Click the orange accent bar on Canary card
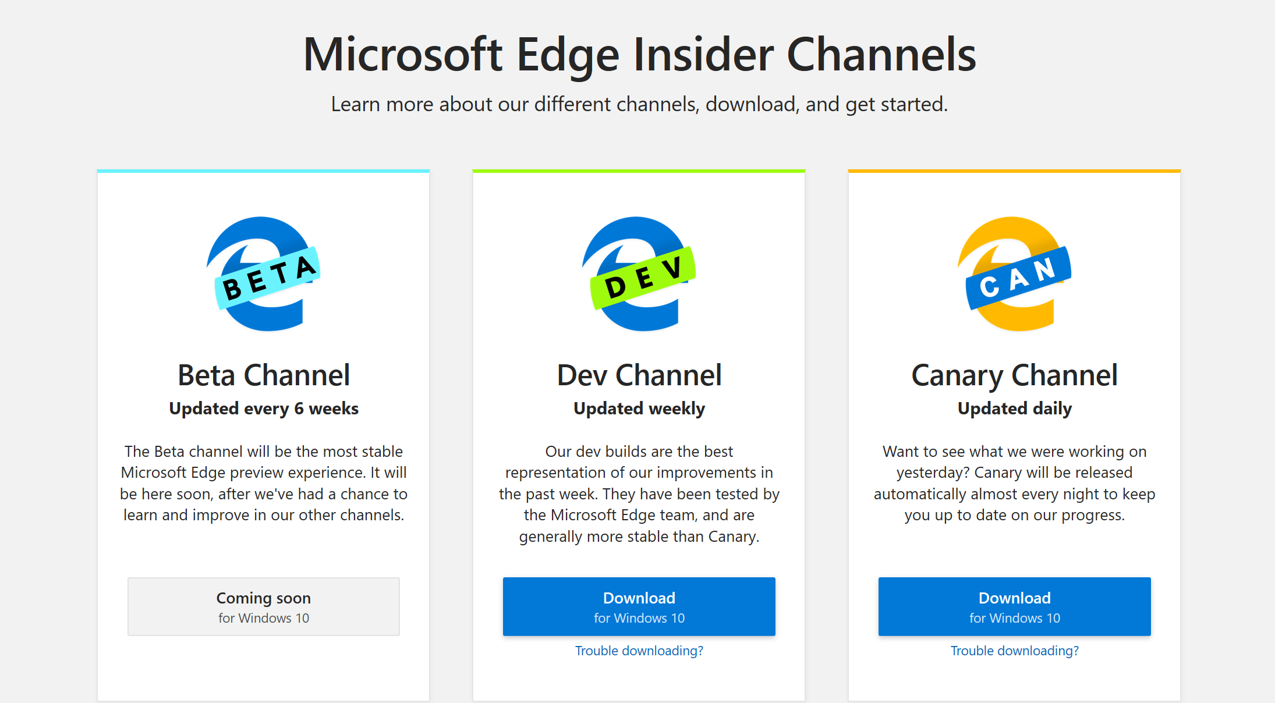The height and width of the screenshot is (703, 1275). [1014, 171]
